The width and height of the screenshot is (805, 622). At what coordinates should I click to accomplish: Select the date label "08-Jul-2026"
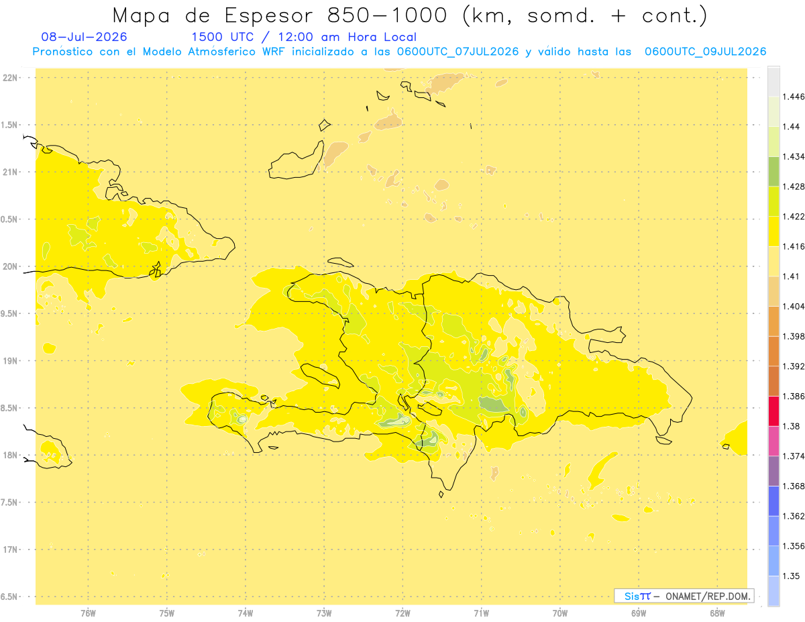click(84, 37)
